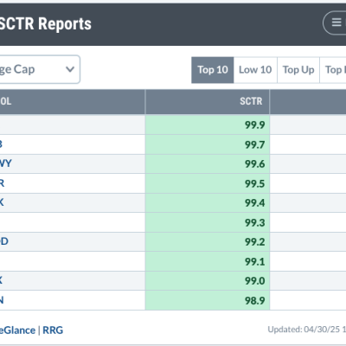Click the SCTR value 98.9
The width and height of the screenshot is (346, 346).
255,300
